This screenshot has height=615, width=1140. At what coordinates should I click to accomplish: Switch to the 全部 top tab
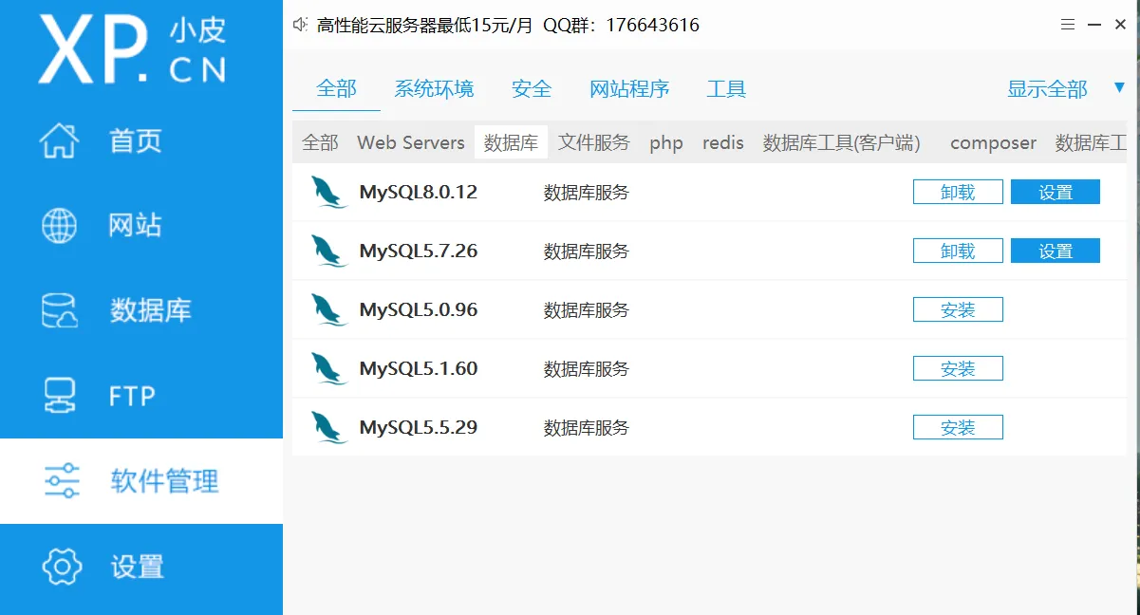336,89
